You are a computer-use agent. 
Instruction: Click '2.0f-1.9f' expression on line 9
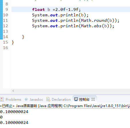[67, 9]
